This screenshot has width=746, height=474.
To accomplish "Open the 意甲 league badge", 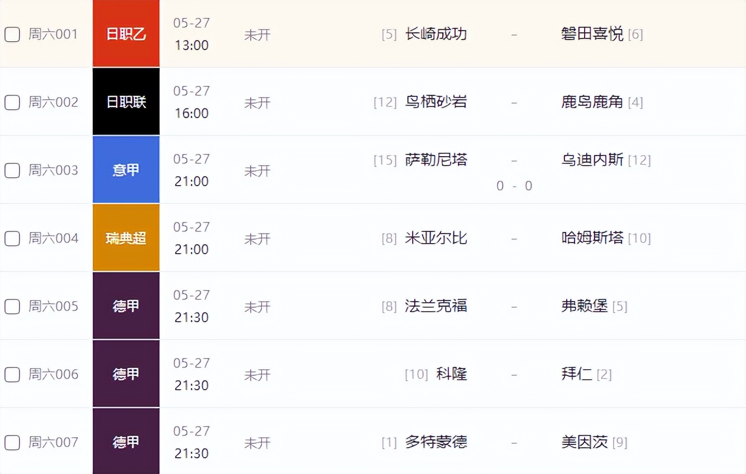I will point(126,170).
